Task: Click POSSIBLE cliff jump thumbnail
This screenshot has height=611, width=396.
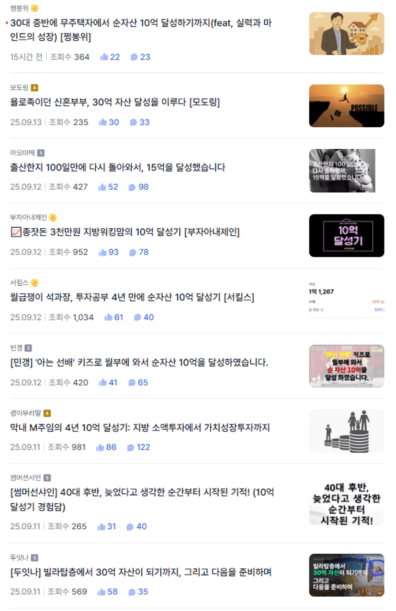Action: [347, 106]
